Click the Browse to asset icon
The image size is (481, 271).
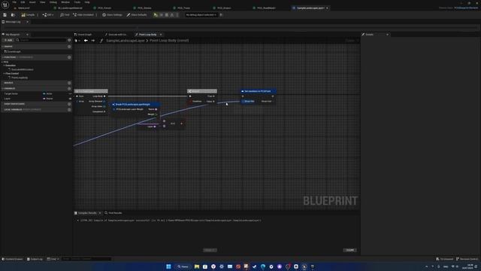pyautogui.click(x=13, y=15)
